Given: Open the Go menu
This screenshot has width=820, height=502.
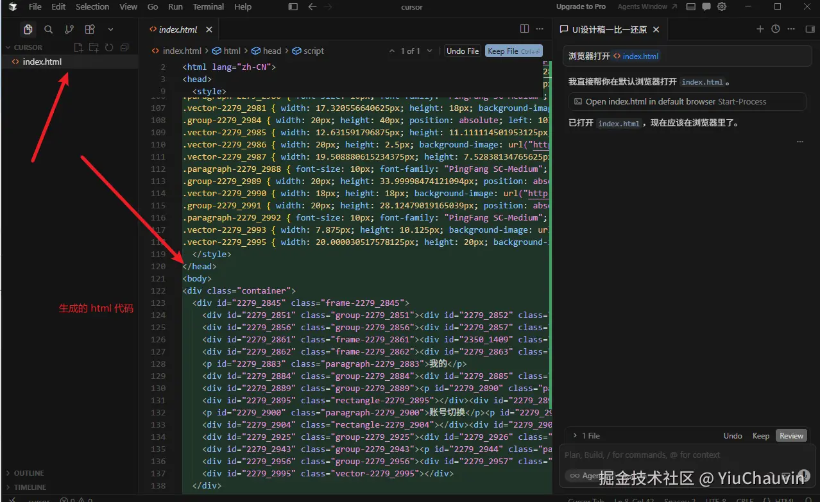Looking at the screenshot, I should [x=153, y=6].
